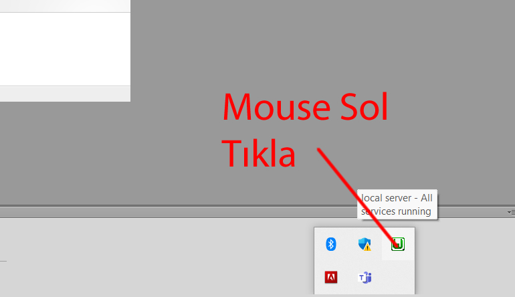Image resolution: width=515 pixels, height=297 pixels.
Task: Click empty slot beside the Teams icon
Action: pos(398,277)
